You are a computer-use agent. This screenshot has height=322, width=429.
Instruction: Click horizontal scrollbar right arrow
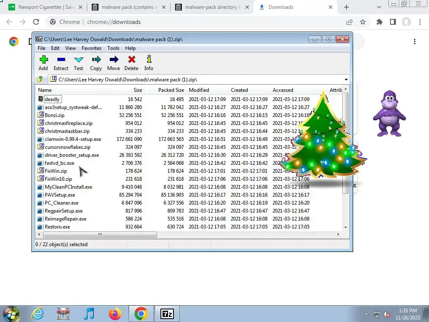[x=339, y=235]
